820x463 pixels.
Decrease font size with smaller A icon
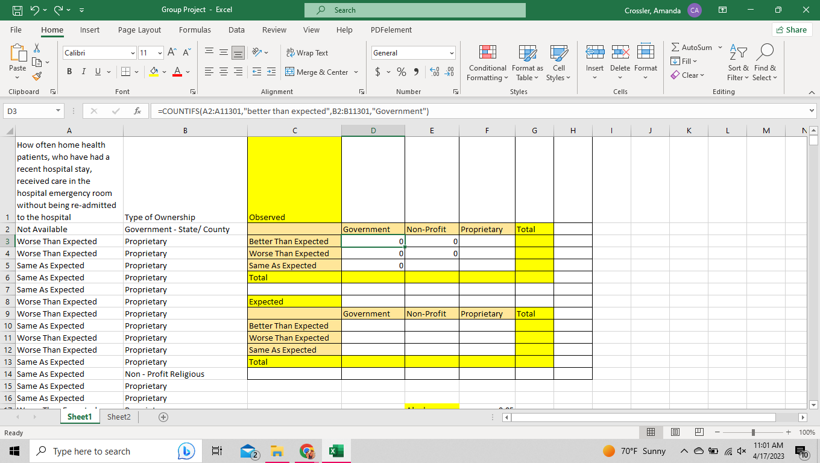186,53
